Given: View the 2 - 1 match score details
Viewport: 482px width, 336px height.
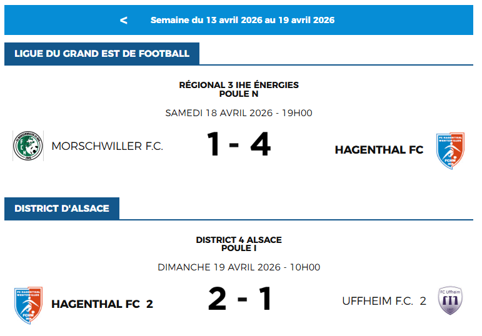Looking at the screenshot, I should [x=240, y=300].
